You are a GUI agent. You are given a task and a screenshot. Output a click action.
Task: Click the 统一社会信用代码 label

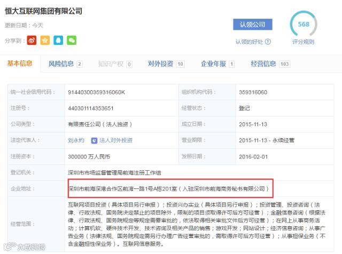33,92
